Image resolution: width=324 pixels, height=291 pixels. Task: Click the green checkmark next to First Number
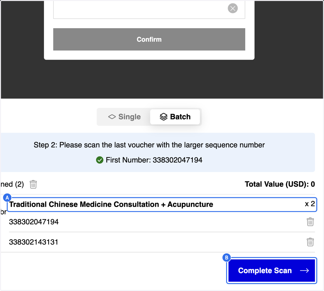tap(100, 160)
